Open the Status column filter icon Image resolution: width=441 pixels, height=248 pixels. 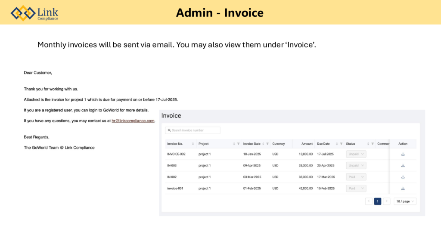(x=373, y=144)
